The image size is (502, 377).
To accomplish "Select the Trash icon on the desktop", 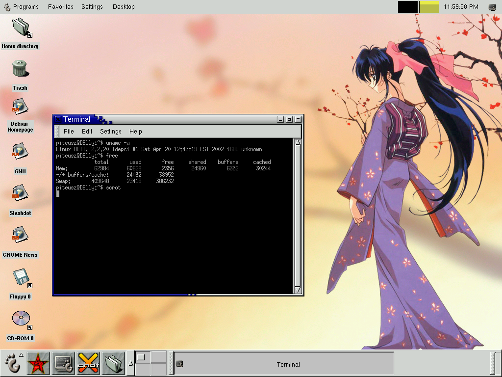I will point(20,69).
